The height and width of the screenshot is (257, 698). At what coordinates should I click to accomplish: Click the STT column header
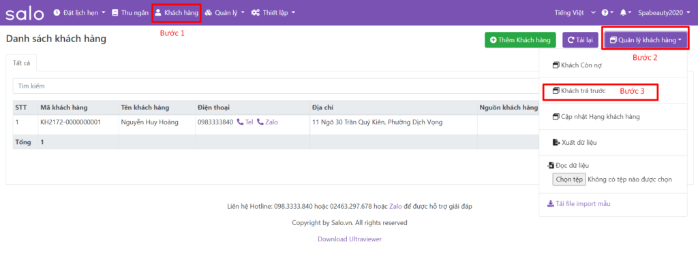pyautogui.click(x=21, y=107)
